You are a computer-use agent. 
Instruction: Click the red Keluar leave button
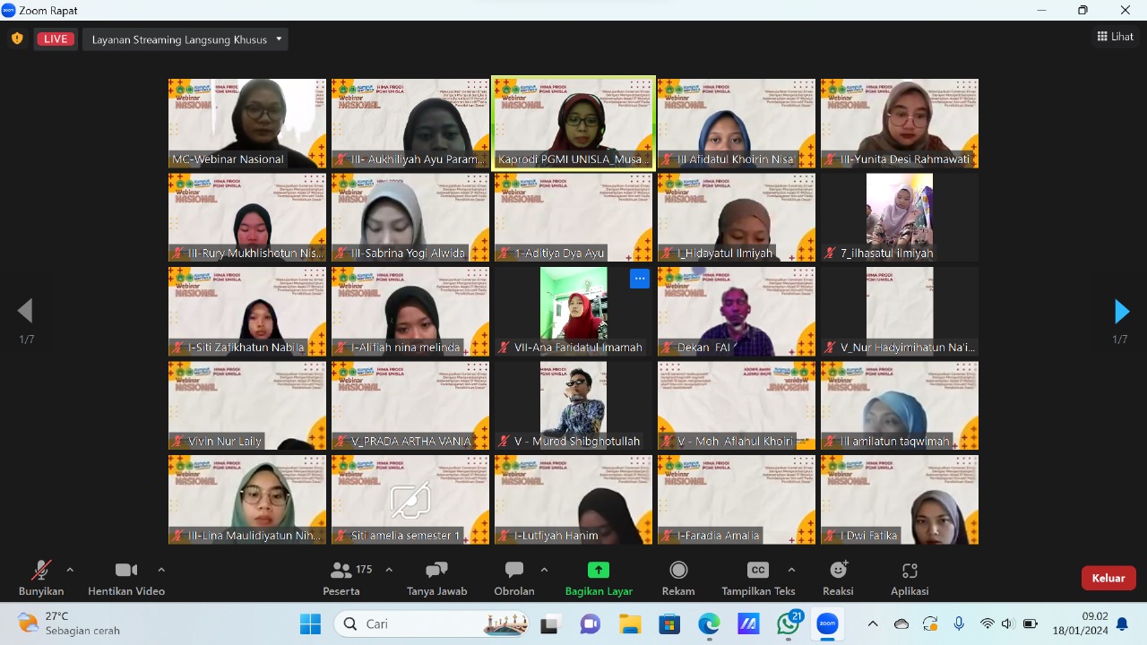pyautogui.click(x=1108, y=578)
